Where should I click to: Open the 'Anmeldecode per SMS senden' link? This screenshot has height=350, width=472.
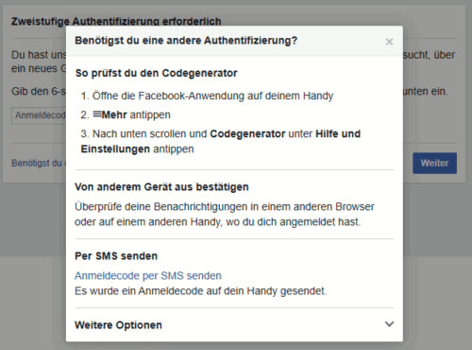148,276
